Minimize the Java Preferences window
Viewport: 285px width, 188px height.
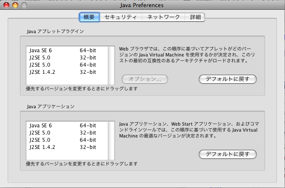click(15, 5)
